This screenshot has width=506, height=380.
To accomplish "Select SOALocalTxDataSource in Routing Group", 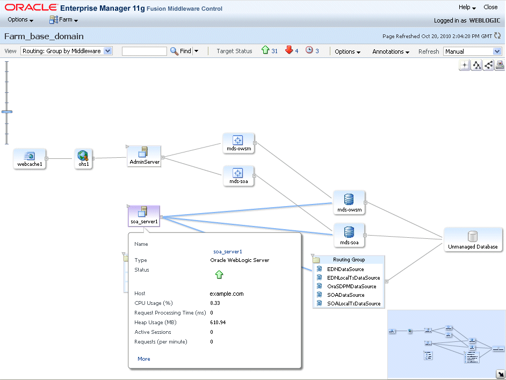I will point(353,304).
